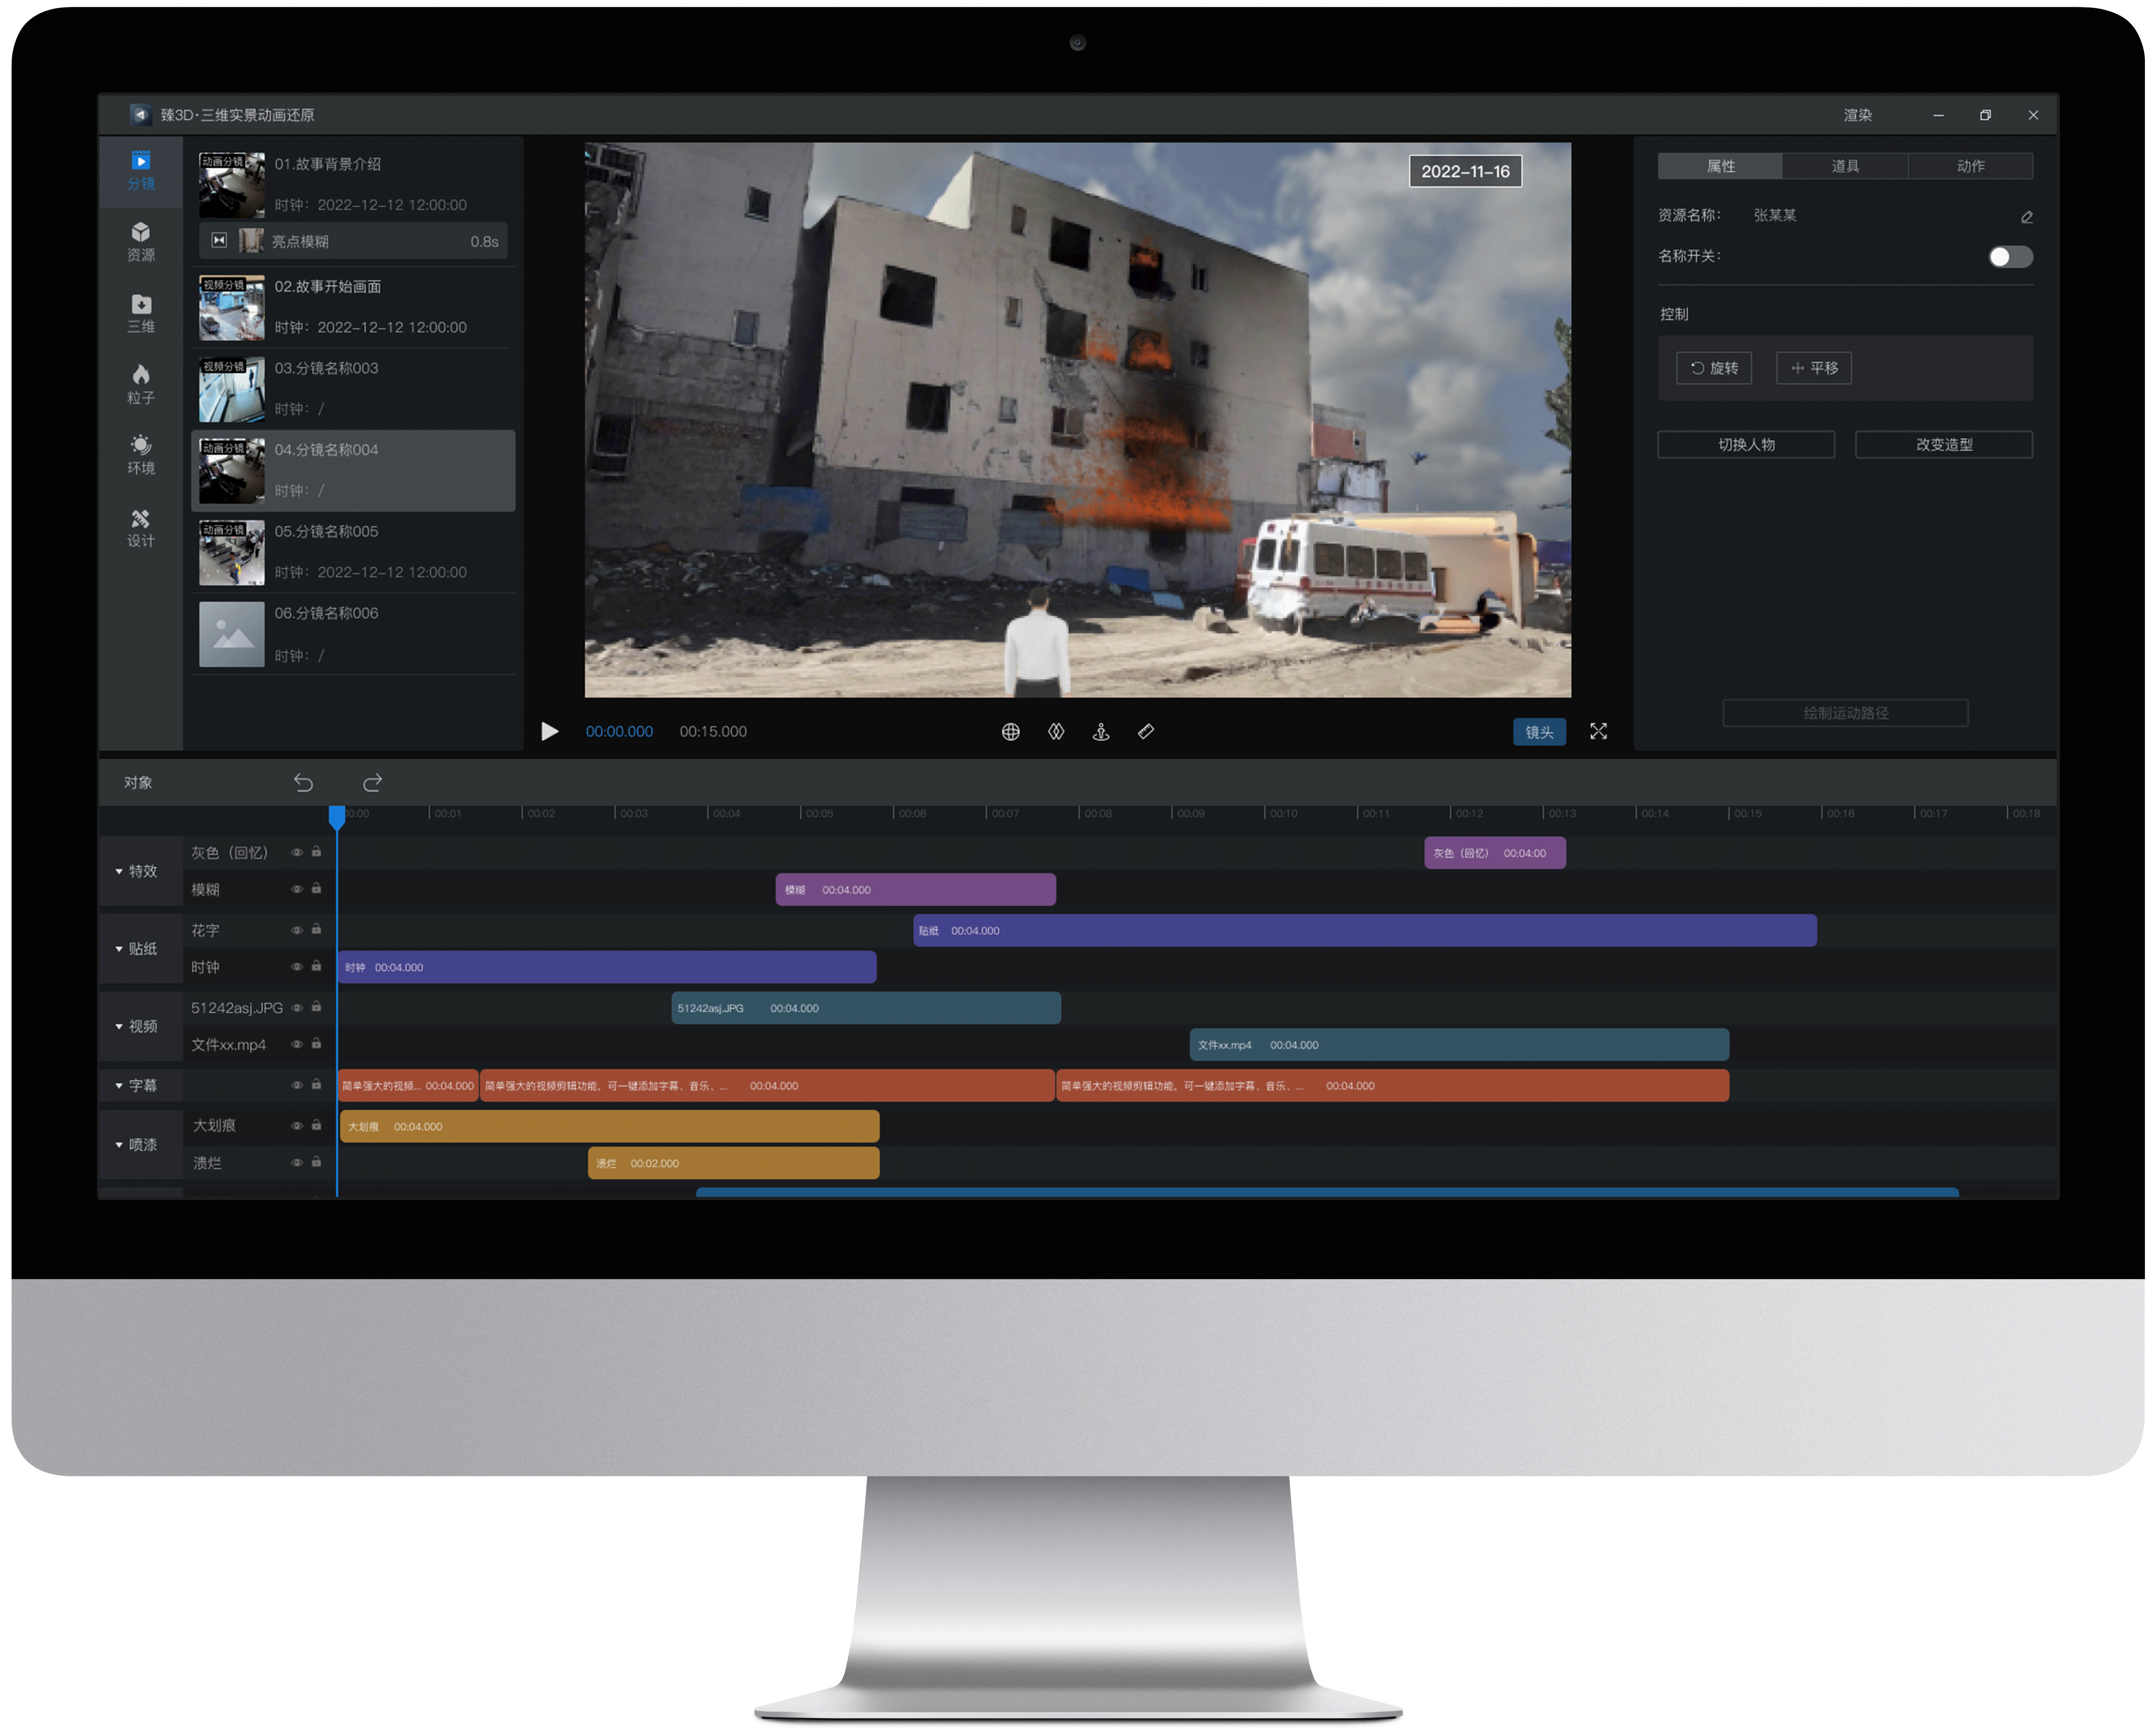2156x1736 pixels.
Task: Select storyboard 03.分镜名称003
Action: tap(353, 389)
